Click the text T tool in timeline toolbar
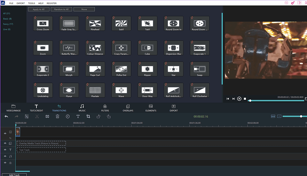This screenshot has height=176, width=307. click(78, 116)
